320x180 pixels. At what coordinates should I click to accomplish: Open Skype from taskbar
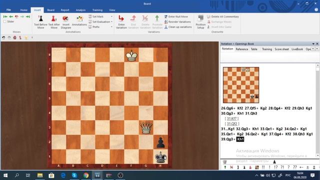click(74, 175)
